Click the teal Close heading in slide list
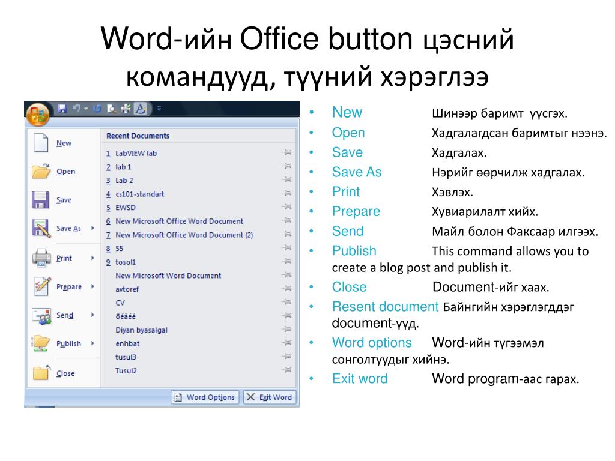This screenshot has height=461, width=615. tap(349, 286)
